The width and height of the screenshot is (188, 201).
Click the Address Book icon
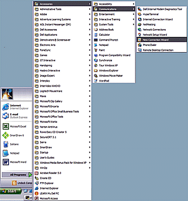(x=96, y=30)
